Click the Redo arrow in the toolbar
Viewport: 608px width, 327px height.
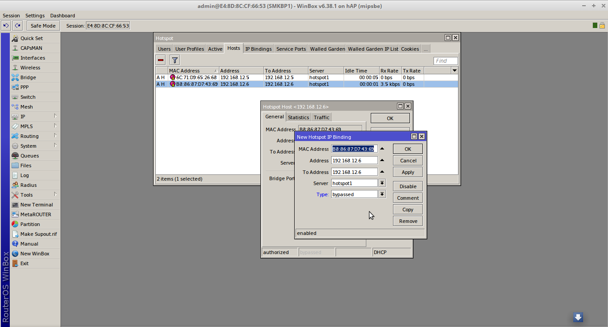[17, 26]
